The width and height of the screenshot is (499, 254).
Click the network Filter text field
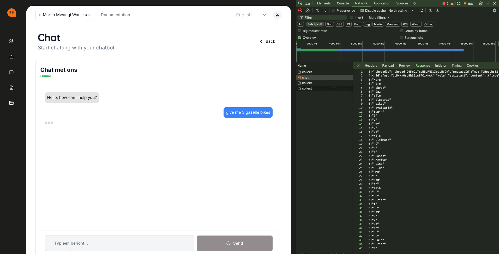tap(322, 17)
